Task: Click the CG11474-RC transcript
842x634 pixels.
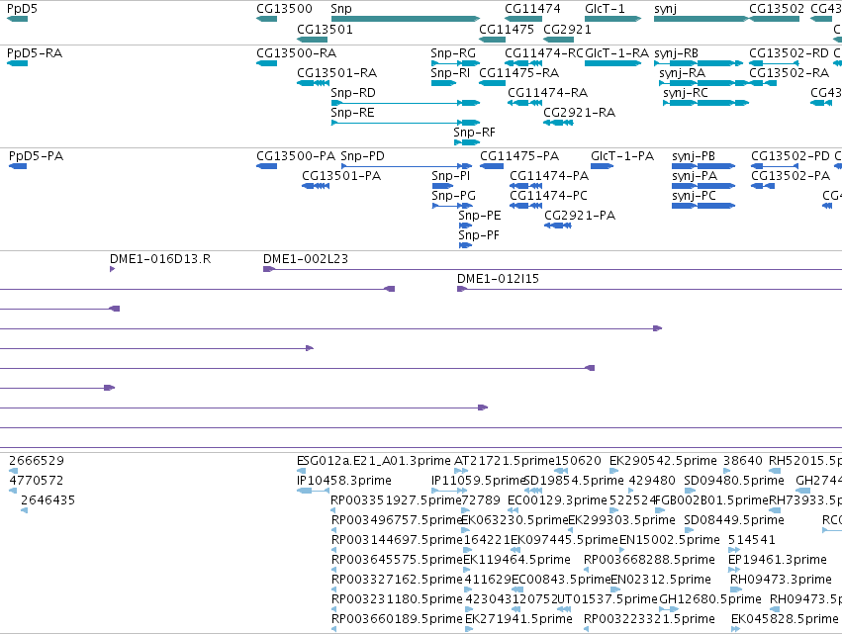Action: [523, 63]
